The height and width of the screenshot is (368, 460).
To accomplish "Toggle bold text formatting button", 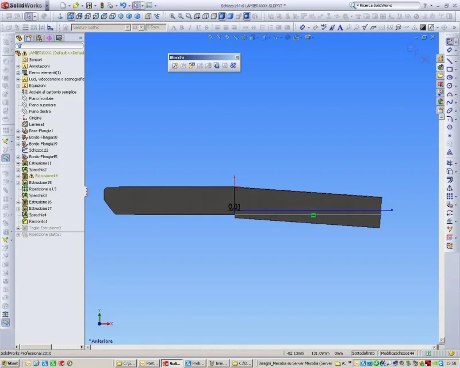I will 182,28.
